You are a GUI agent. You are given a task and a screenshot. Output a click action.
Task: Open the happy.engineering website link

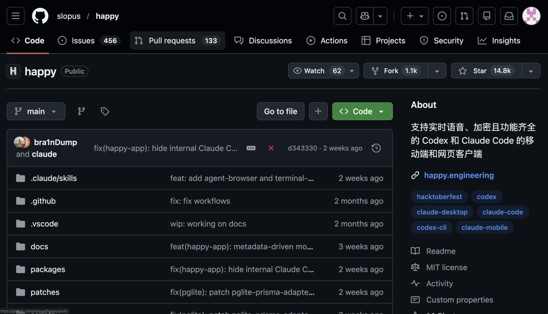point(459,175)
